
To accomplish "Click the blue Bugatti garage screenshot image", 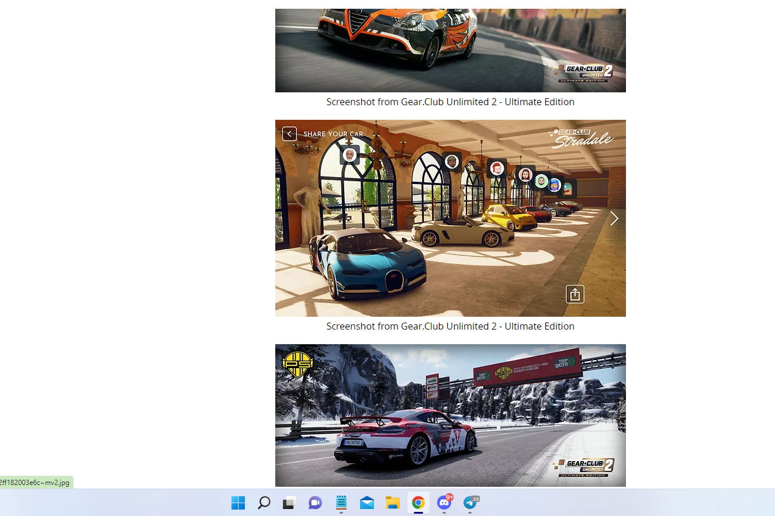I will point(451,218).
